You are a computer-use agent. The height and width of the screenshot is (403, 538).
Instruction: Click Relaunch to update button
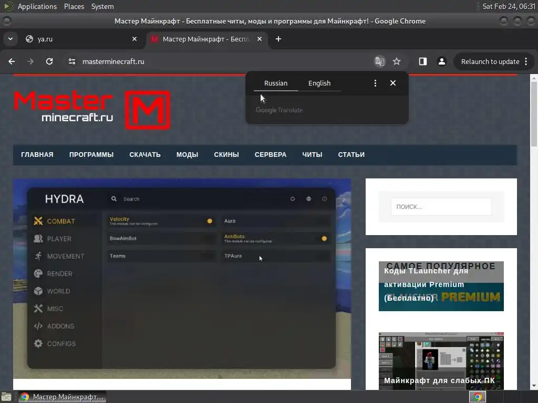[490, 62]
